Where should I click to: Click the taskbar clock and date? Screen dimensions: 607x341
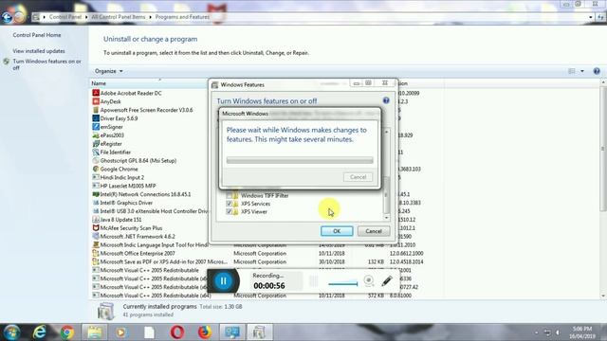tap(581, 332)
